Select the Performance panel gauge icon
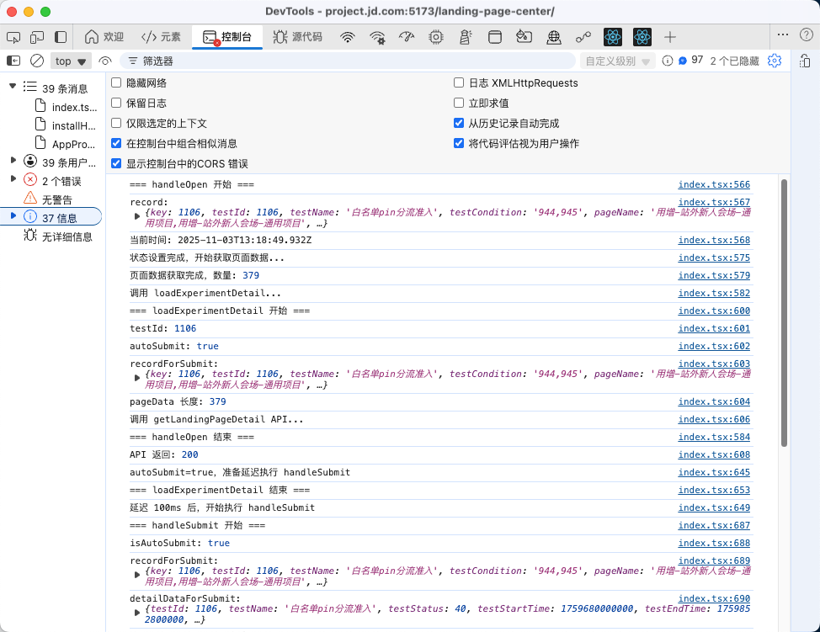 [407, 37]
